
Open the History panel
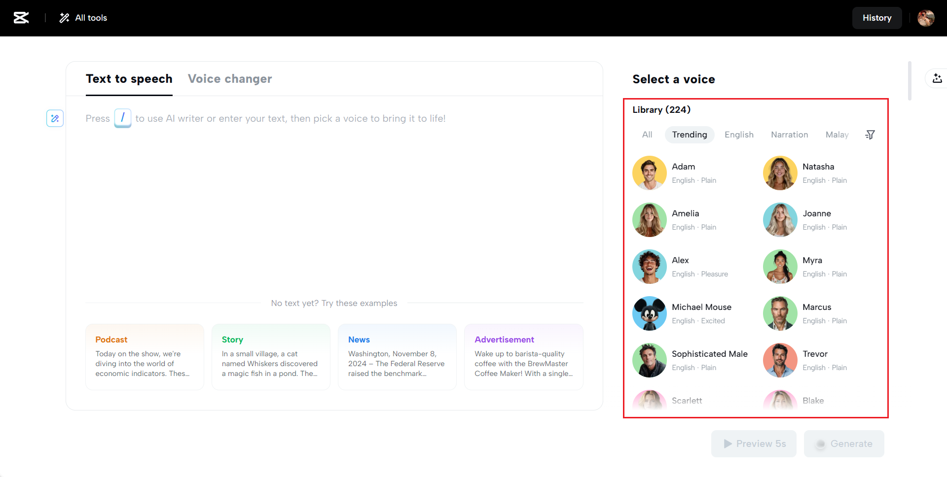tap(876, 18)
